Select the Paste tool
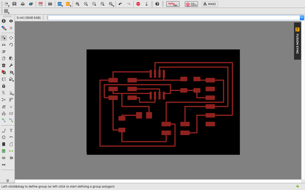 click(x=11, y=58)
